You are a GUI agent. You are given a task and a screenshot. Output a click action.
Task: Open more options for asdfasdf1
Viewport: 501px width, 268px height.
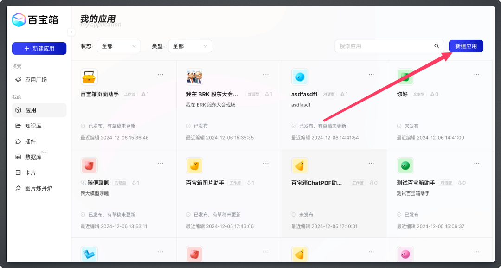371,75
